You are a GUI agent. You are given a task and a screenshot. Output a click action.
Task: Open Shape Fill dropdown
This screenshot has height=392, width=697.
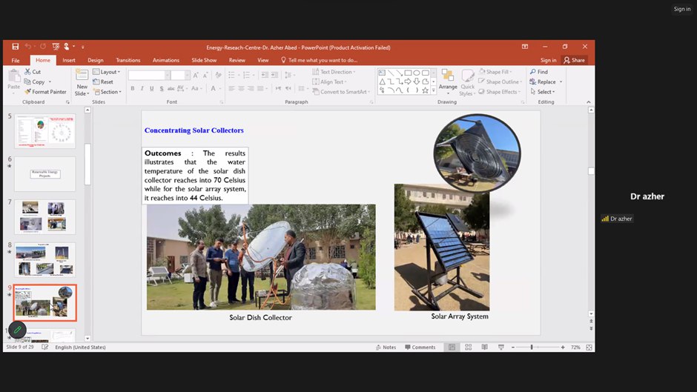[x=495, y=72]
